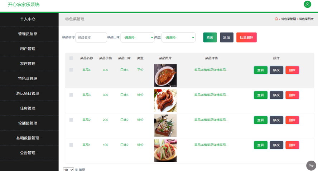Open 住房管理 in the sidebar
This screenshot has width=318, height=171.
(x=28, y=108)
